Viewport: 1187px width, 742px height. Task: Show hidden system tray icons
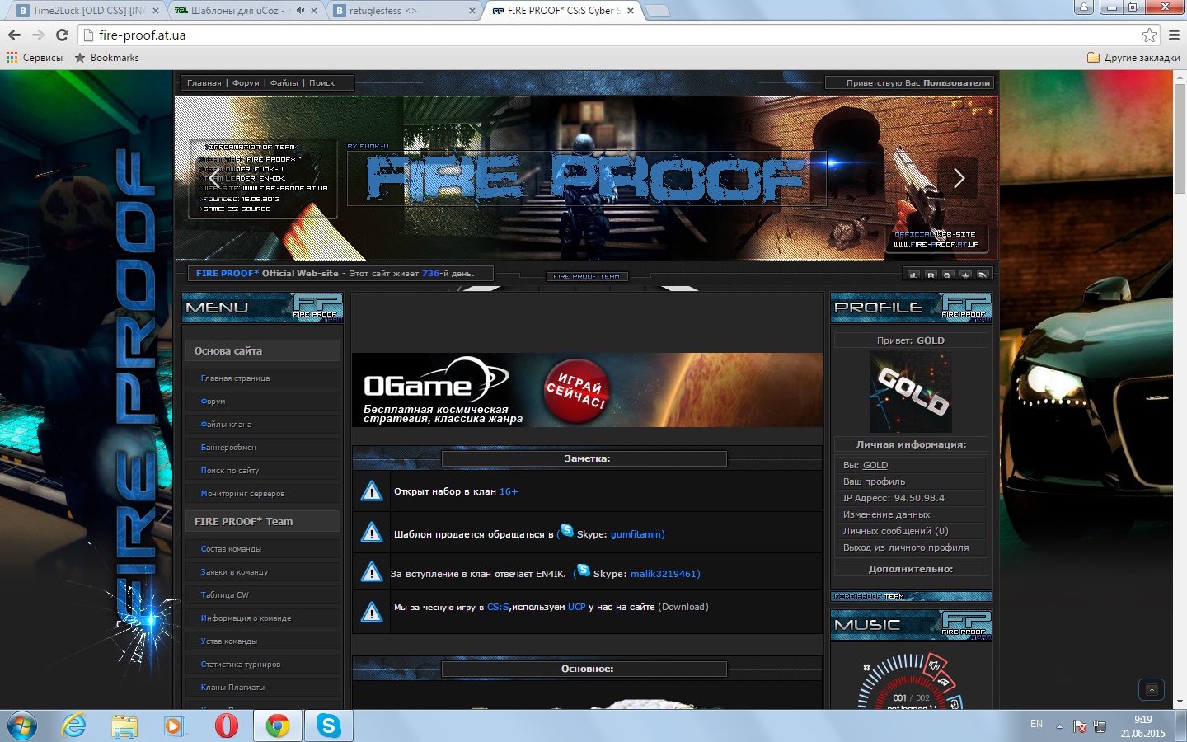(1060, 726)
